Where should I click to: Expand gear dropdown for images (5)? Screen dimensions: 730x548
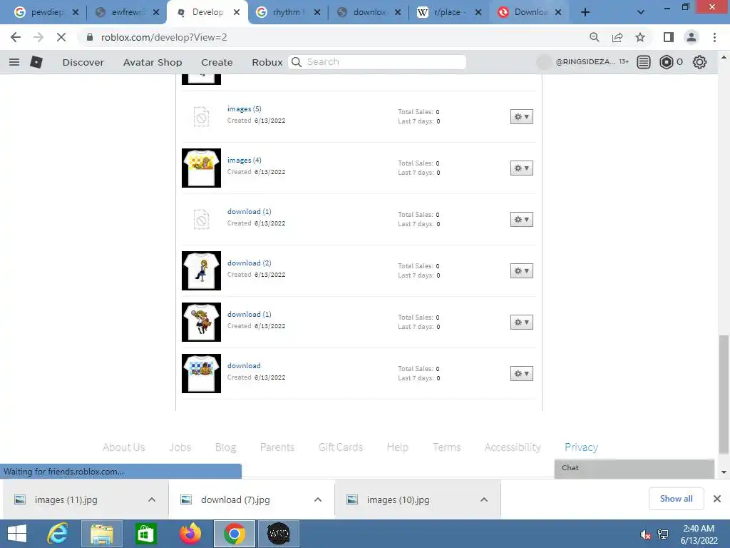coord(521,117)
